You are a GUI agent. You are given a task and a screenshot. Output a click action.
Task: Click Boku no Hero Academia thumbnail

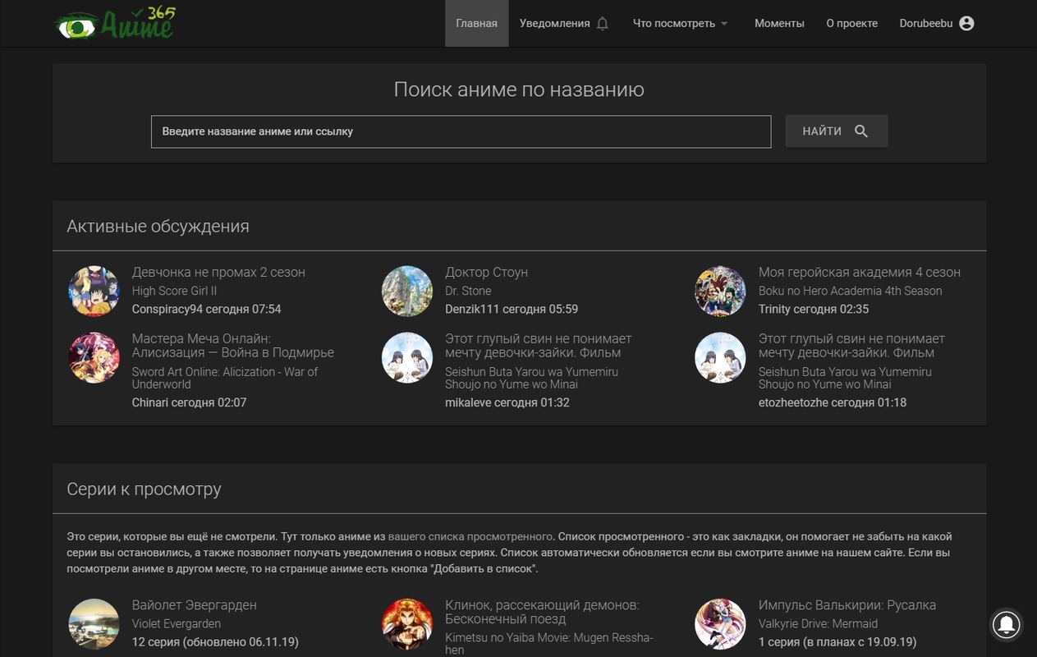pyautogui.click(x=720, y=291)
